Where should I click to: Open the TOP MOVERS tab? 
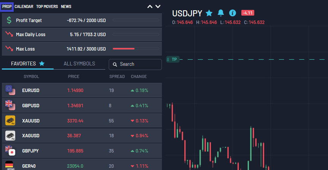[x=47, y=6]
